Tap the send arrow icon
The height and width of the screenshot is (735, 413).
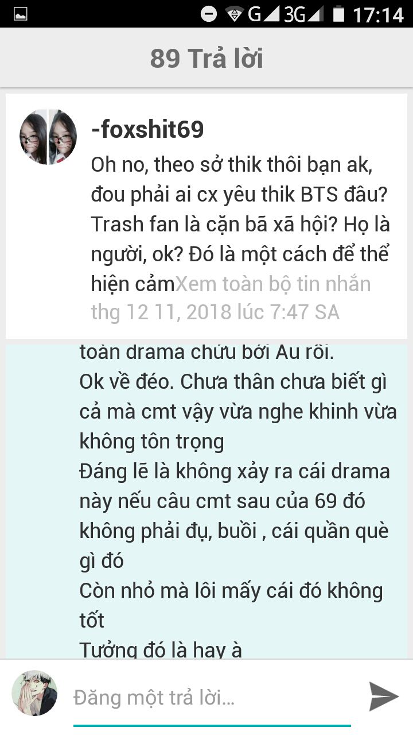point(383,697)
